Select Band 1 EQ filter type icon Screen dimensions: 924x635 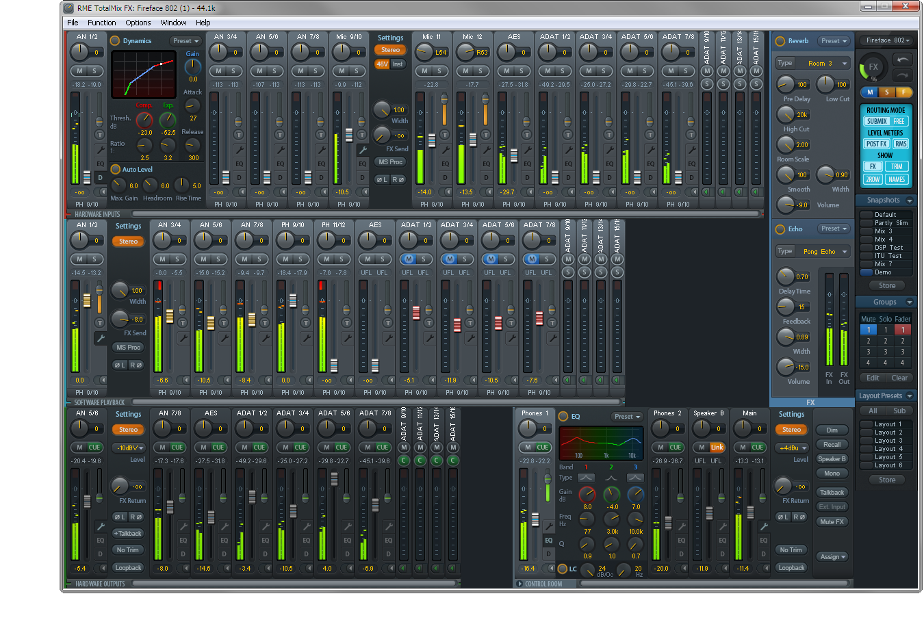tap(586, 478)
